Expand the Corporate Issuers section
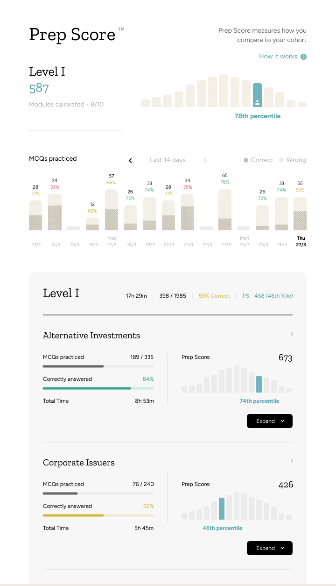This screenshot has width=336, height=586. 269,548
